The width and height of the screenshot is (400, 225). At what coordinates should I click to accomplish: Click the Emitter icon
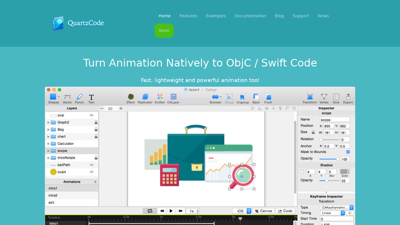[160, 97]
